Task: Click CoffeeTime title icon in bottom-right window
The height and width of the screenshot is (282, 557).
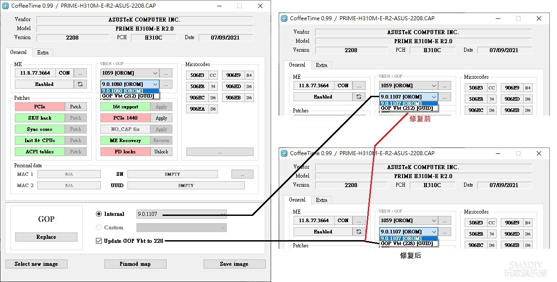Action: click(x=284, y=153)
